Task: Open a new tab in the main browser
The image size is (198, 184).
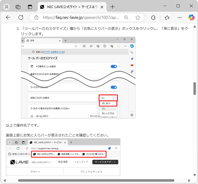Action: point(112,7)
